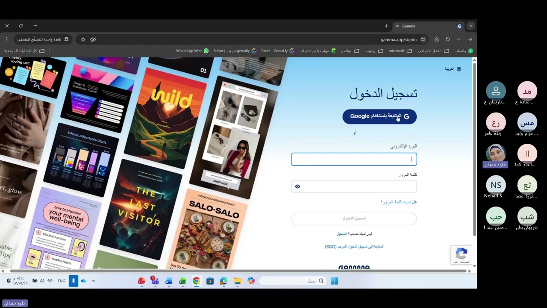The height and width of the screenshot is (308, 547).
Task: Toggle the microphone tray icon
Action: [74, 281]
